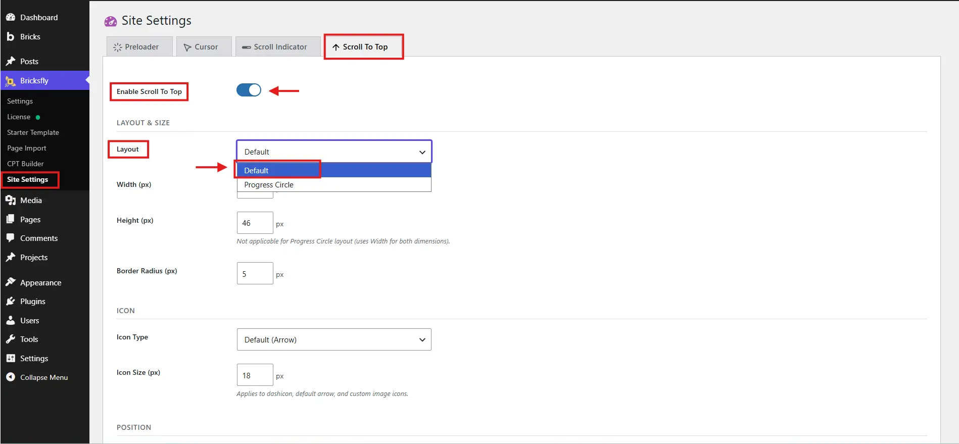
Task: Switch to the Scroll Indicator tab
Action: (x=278, y=46)
